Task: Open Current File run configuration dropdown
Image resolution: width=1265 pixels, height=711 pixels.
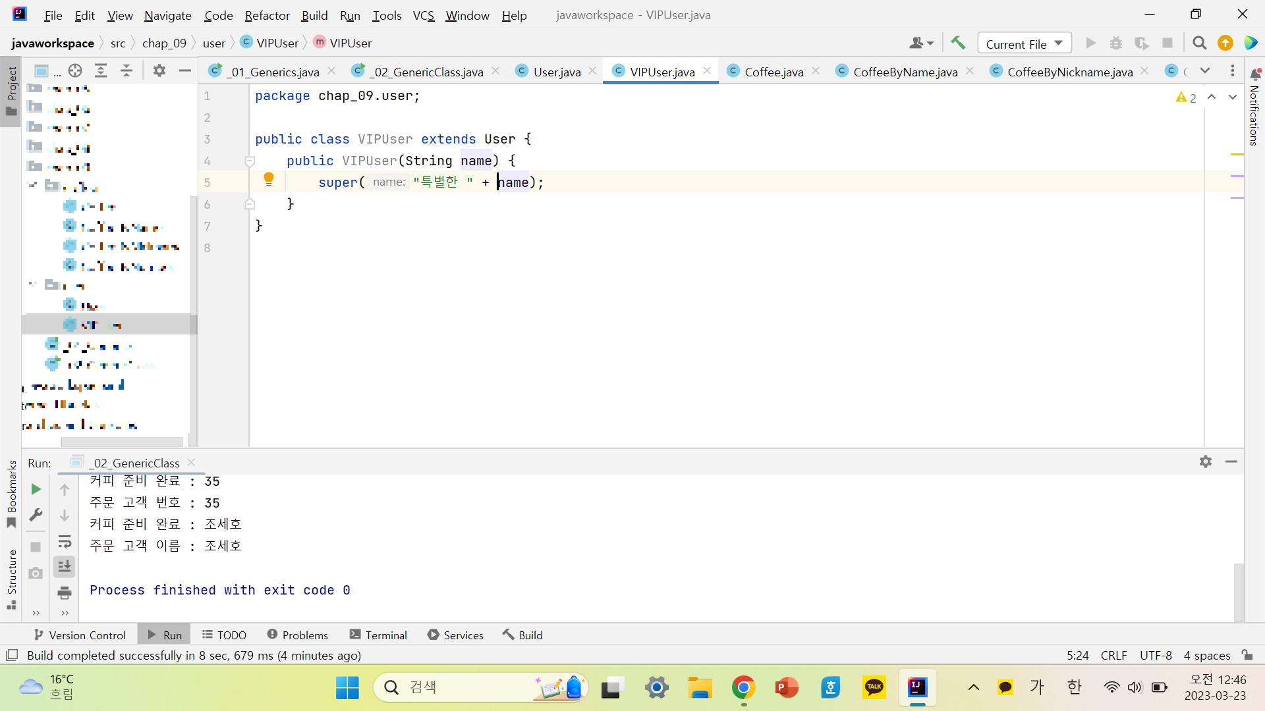Action: (1024, 43)
